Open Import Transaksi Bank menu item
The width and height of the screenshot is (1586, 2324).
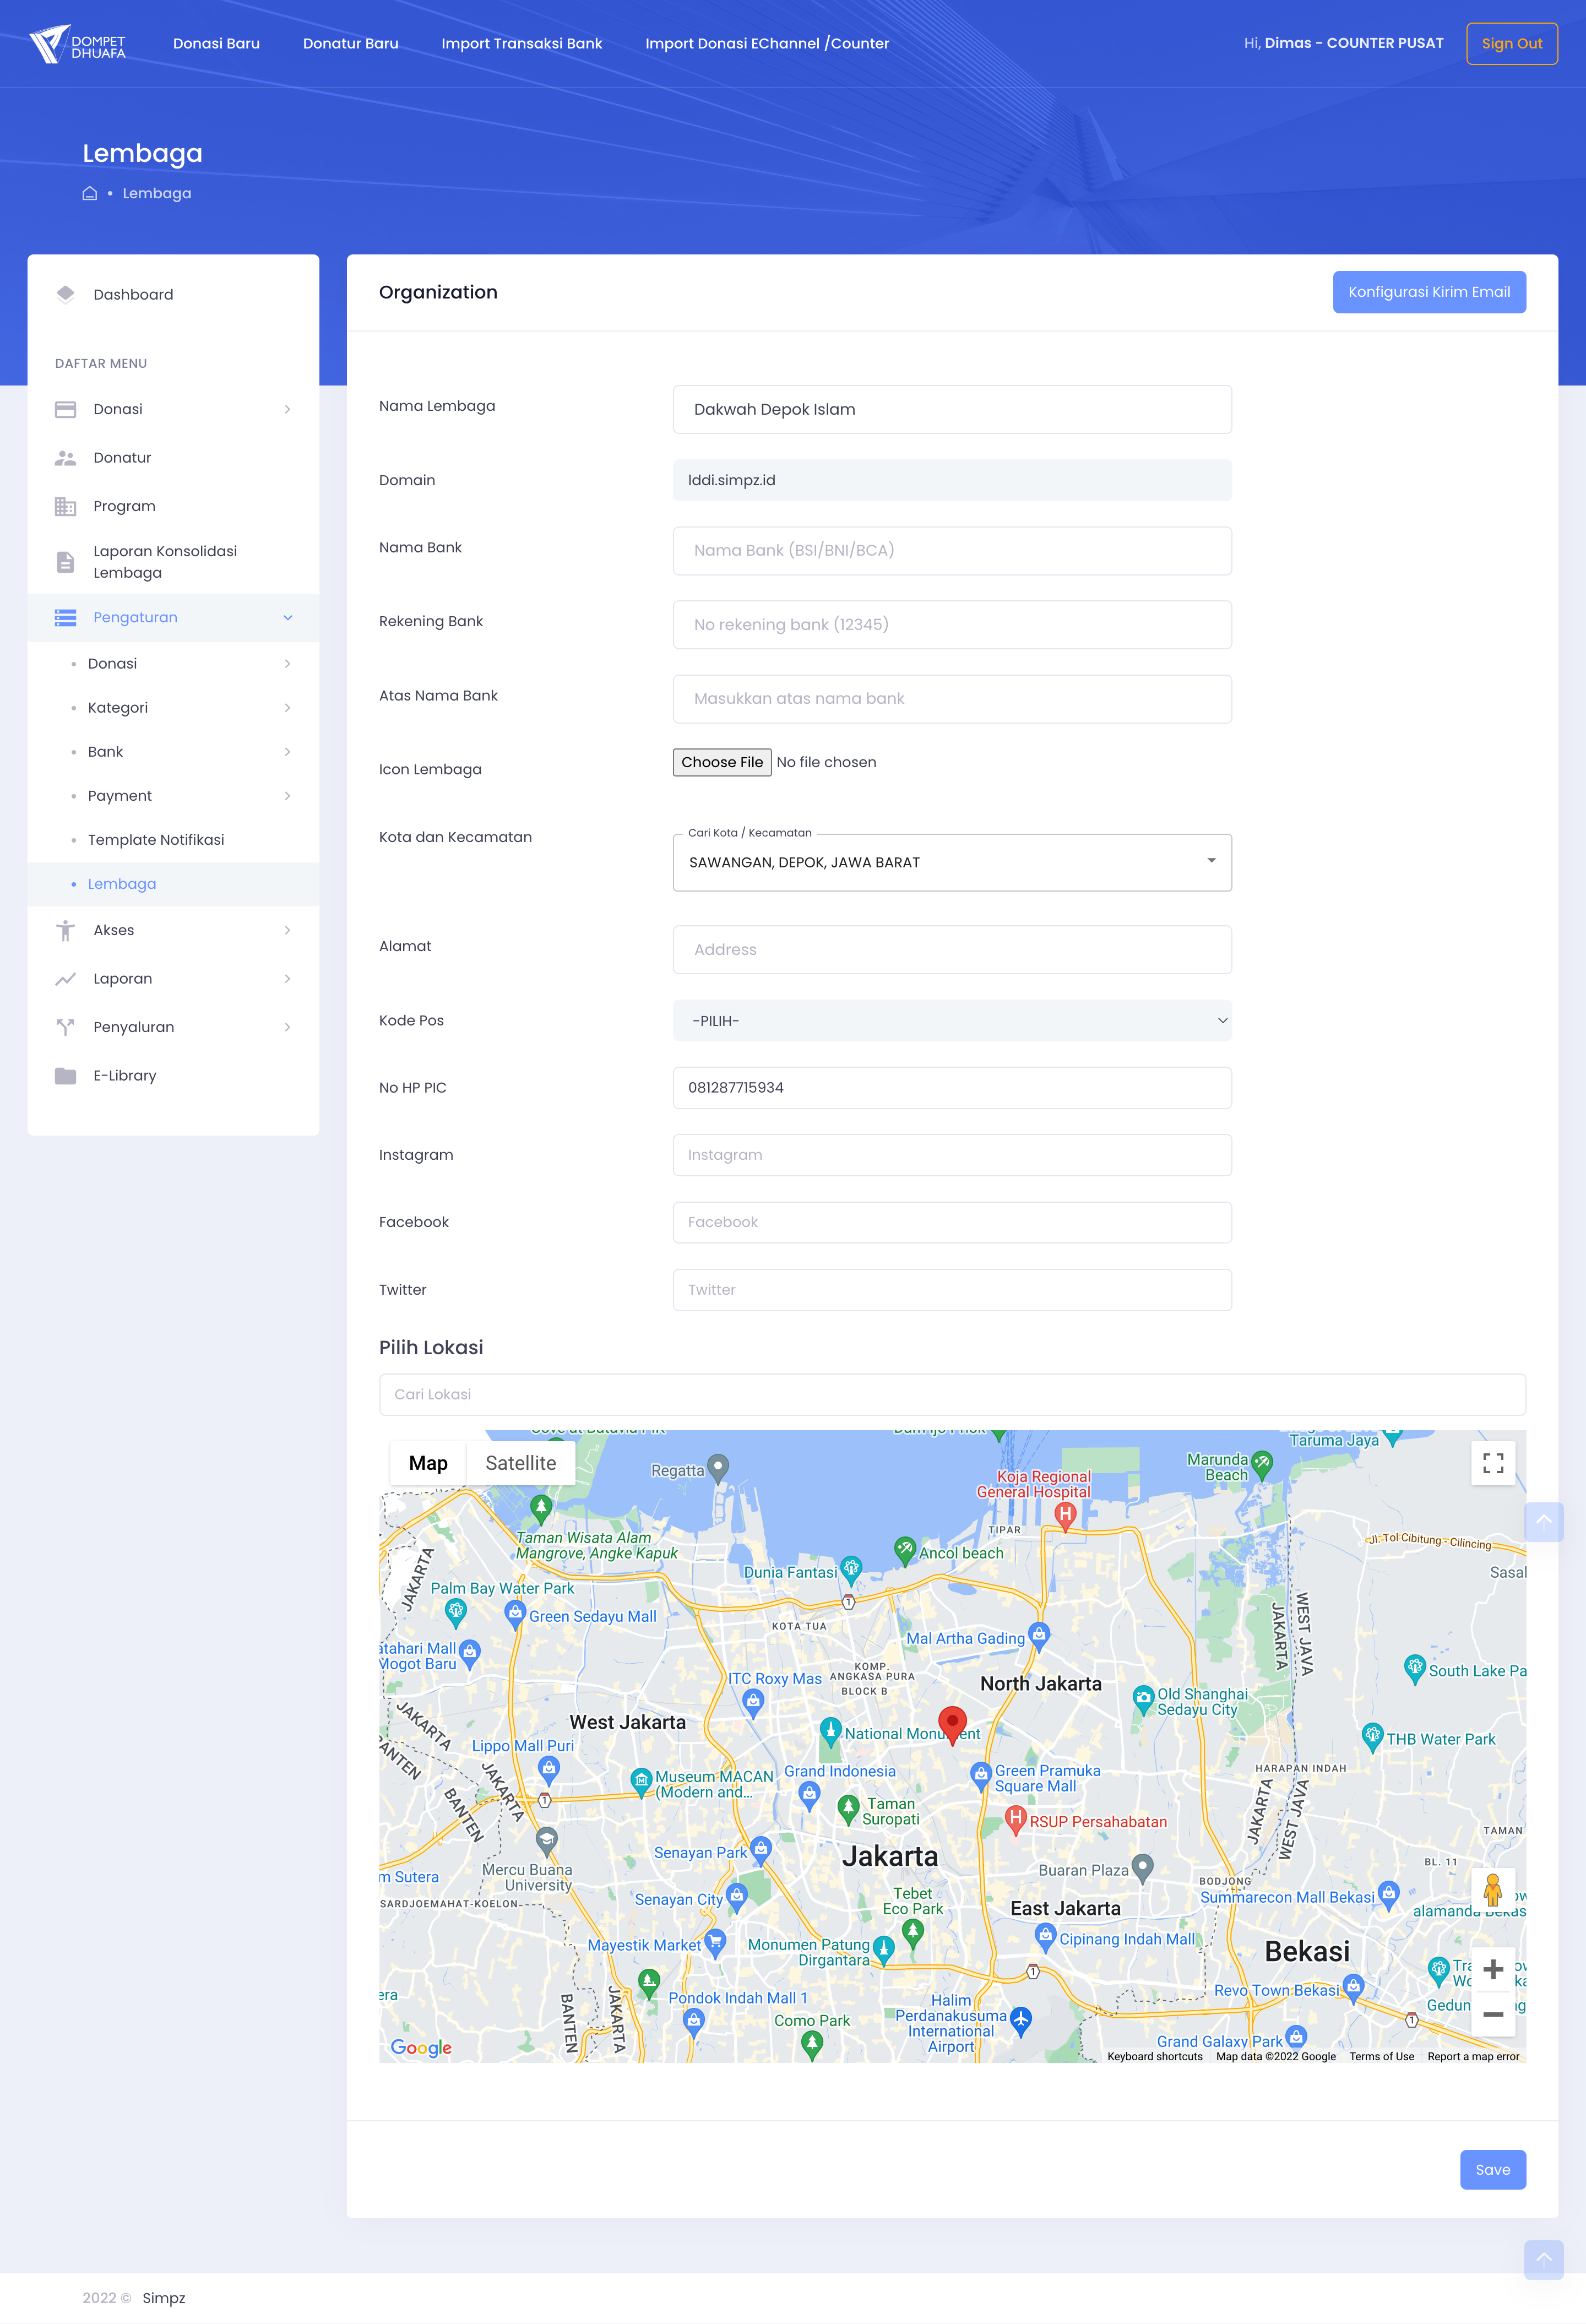tap(521, 43)
